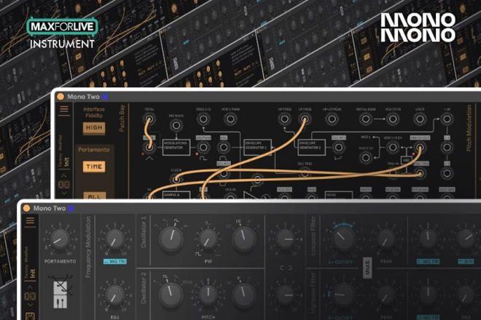Click the VCO 1 PWM patch jack
Screen dimensions: 481x320
[x=230, y=119]
